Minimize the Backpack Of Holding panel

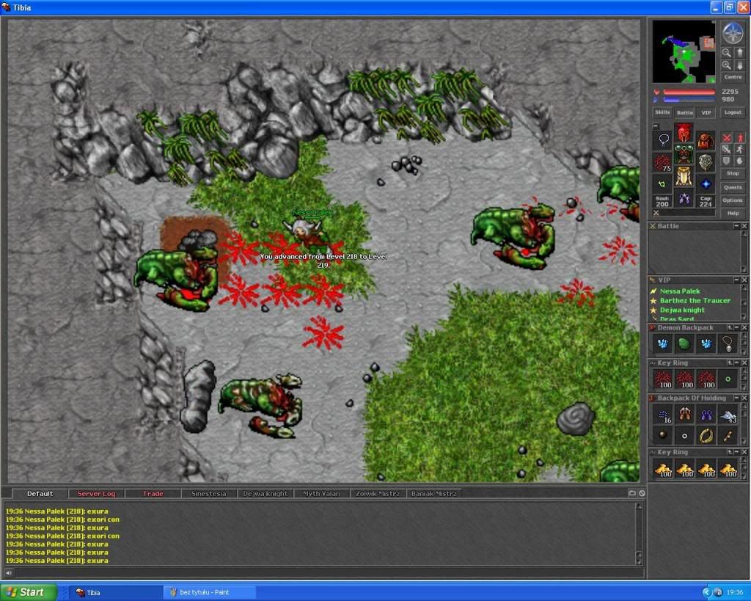coord(736,398)
